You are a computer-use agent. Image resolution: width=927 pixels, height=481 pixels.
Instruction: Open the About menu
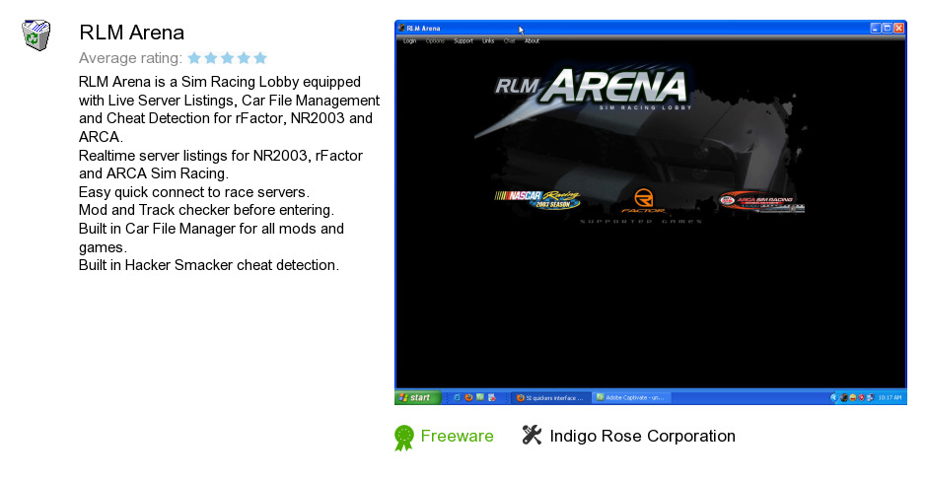(533, 40)
